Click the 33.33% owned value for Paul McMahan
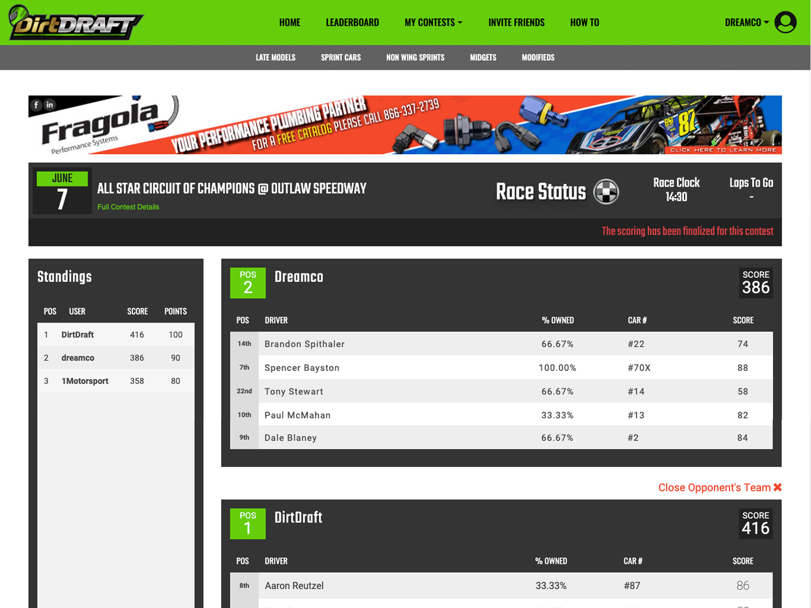811x608 pixels. coord(557,415)
